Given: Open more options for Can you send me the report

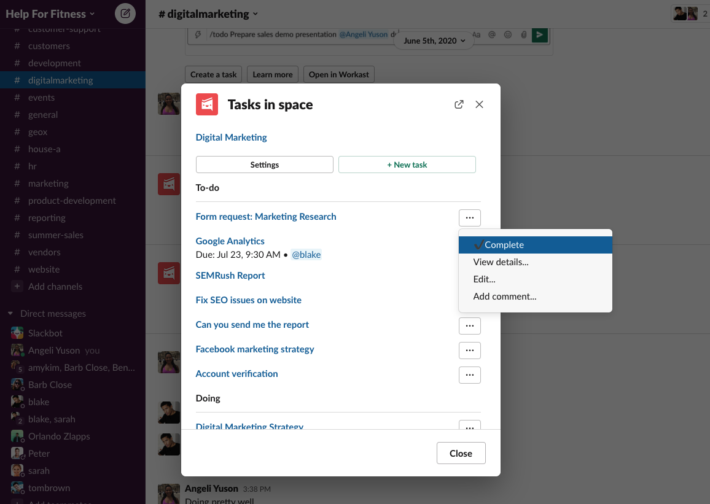Looking at the screenshot, I should tap(470, 326).
